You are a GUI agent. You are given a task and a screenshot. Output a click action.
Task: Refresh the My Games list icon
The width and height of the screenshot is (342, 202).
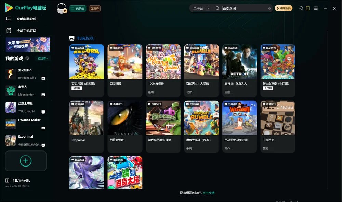tap(27, 58)
